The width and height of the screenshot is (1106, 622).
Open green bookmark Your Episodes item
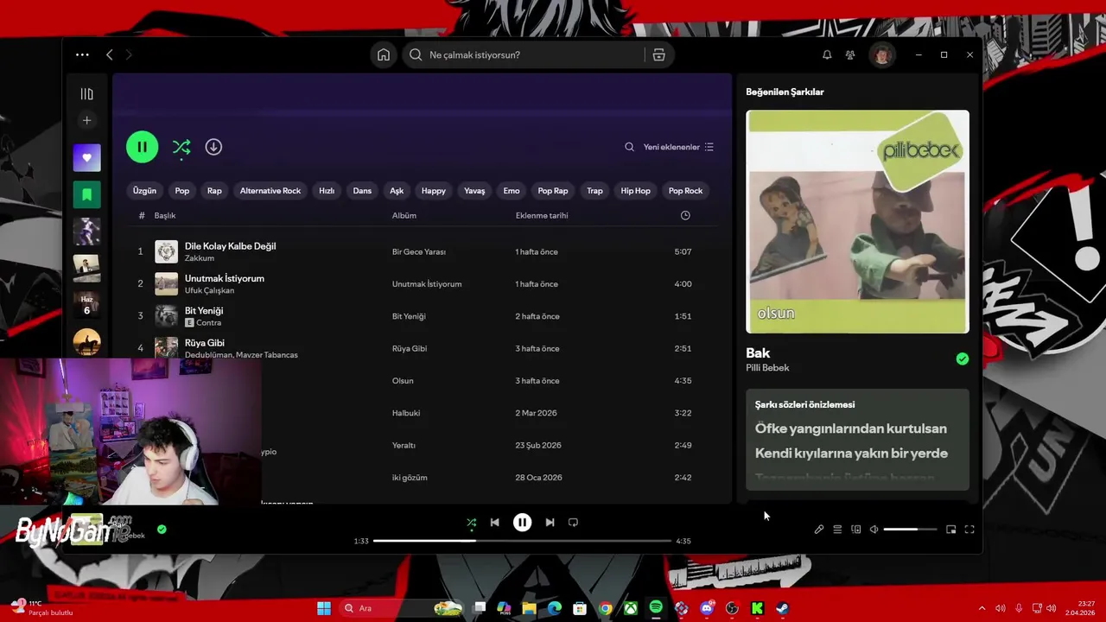click(86, 194)
